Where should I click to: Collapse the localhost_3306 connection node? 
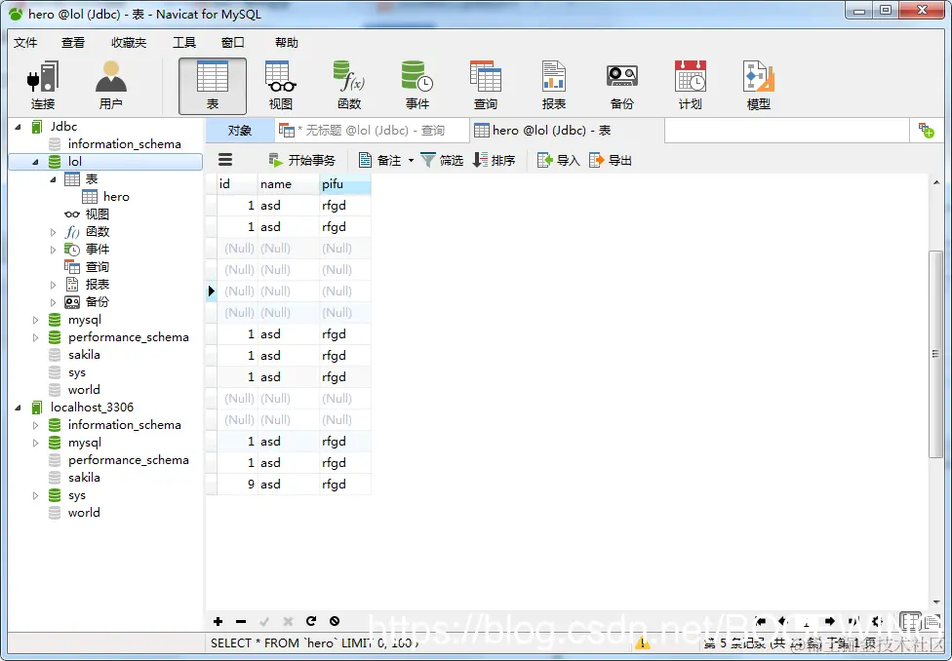pyautogui.click(x=19, y=408)
